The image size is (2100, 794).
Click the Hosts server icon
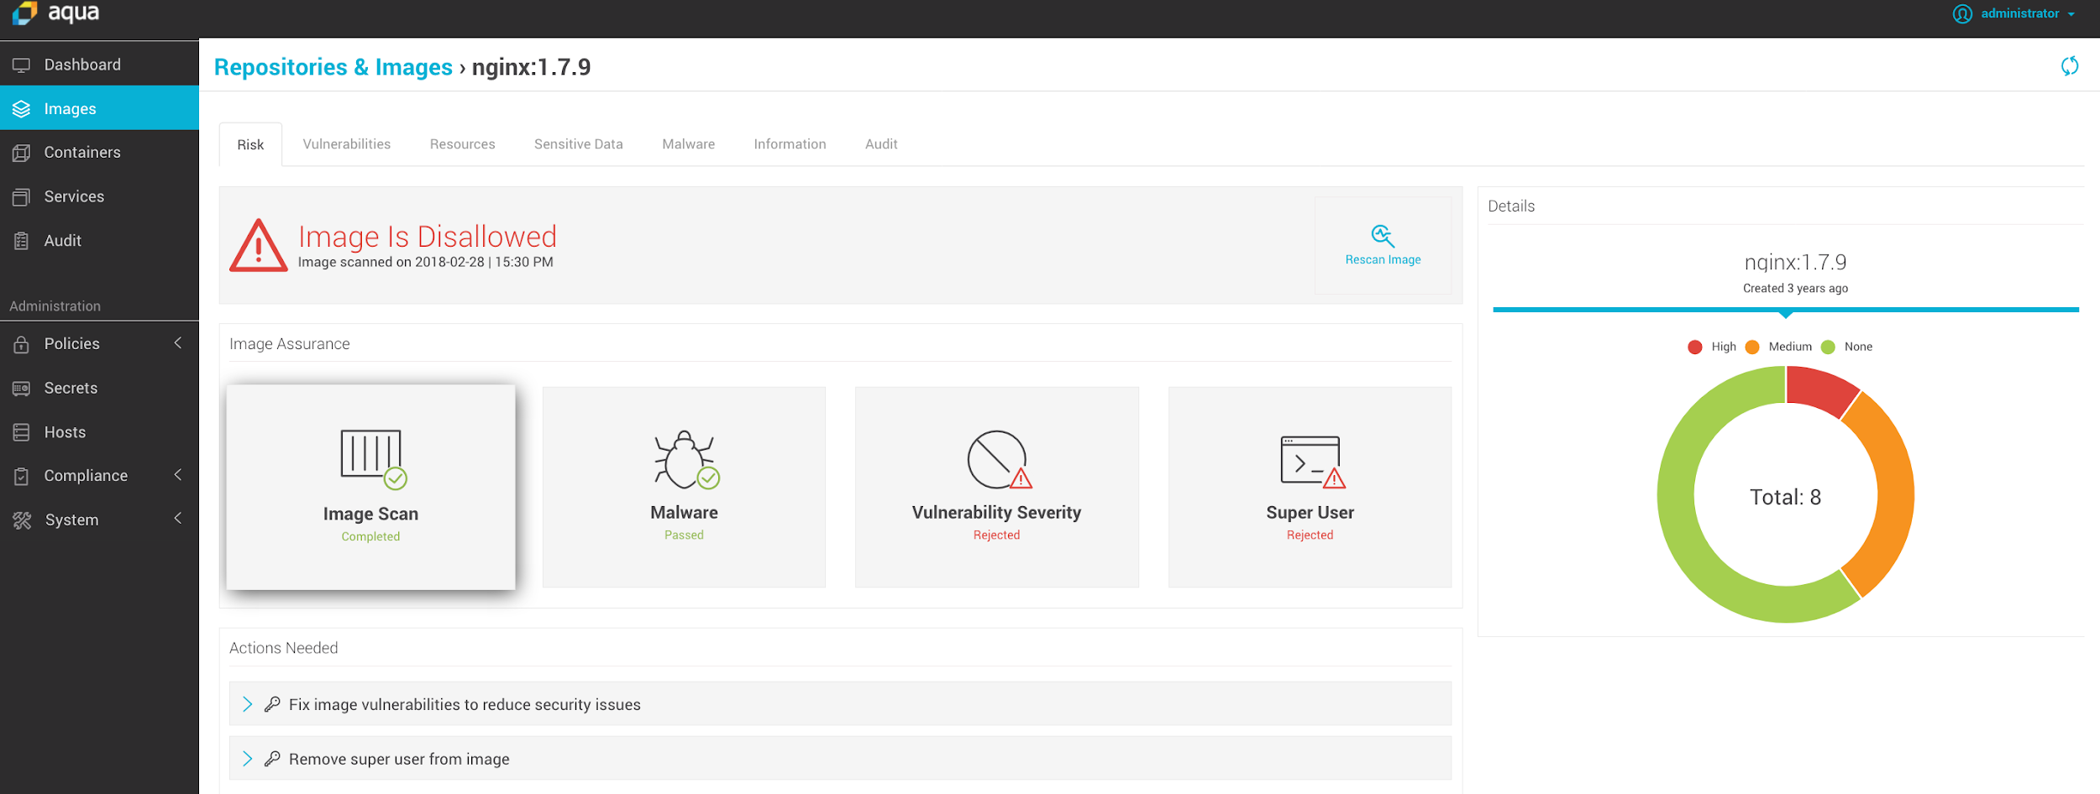tap(22, 432)
